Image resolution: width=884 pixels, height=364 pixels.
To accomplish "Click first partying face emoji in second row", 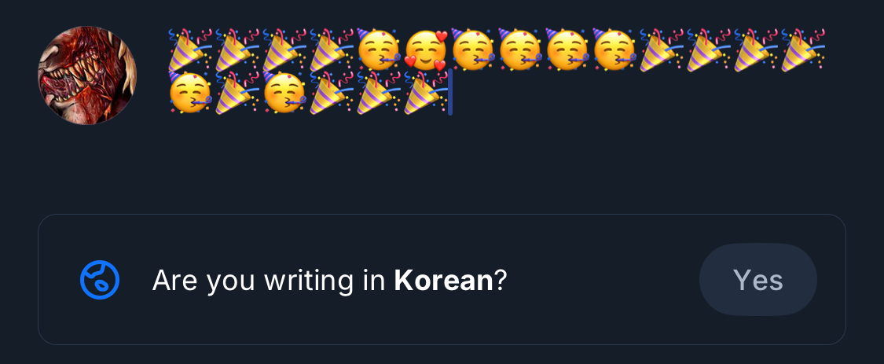I will click(x=190, y=92).
